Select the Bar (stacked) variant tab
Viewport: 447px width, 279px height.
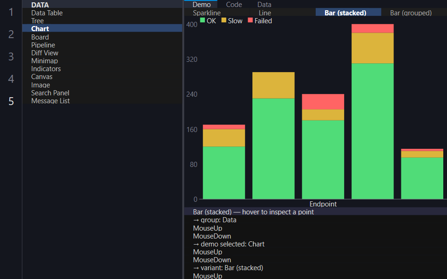click(x=348, y=12)
